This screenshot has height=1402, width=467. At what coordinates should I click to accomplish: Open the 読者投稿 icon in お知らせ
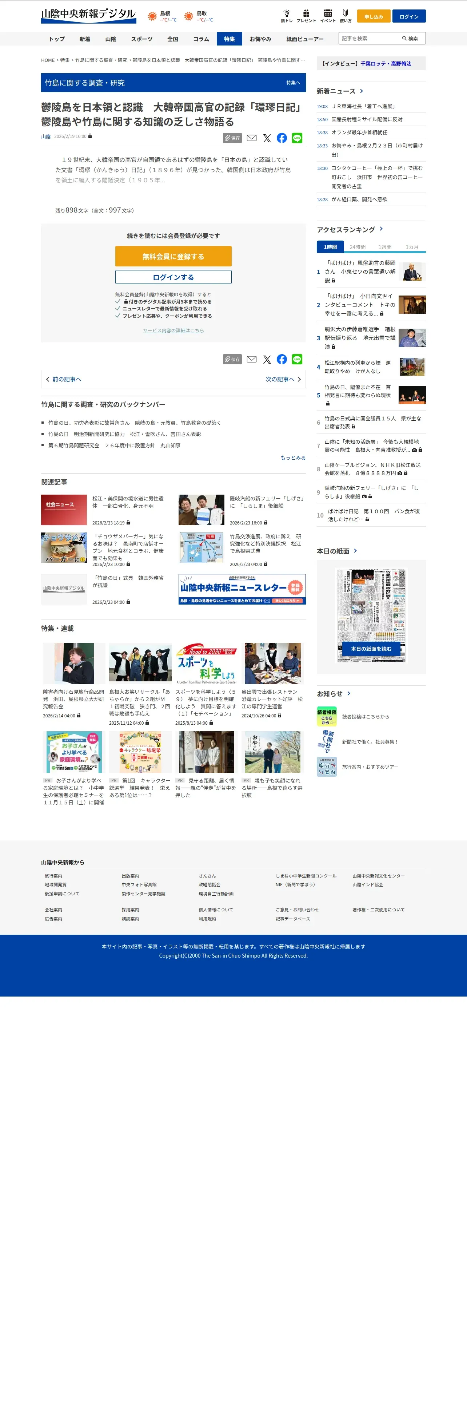click(x=327, y=716)
